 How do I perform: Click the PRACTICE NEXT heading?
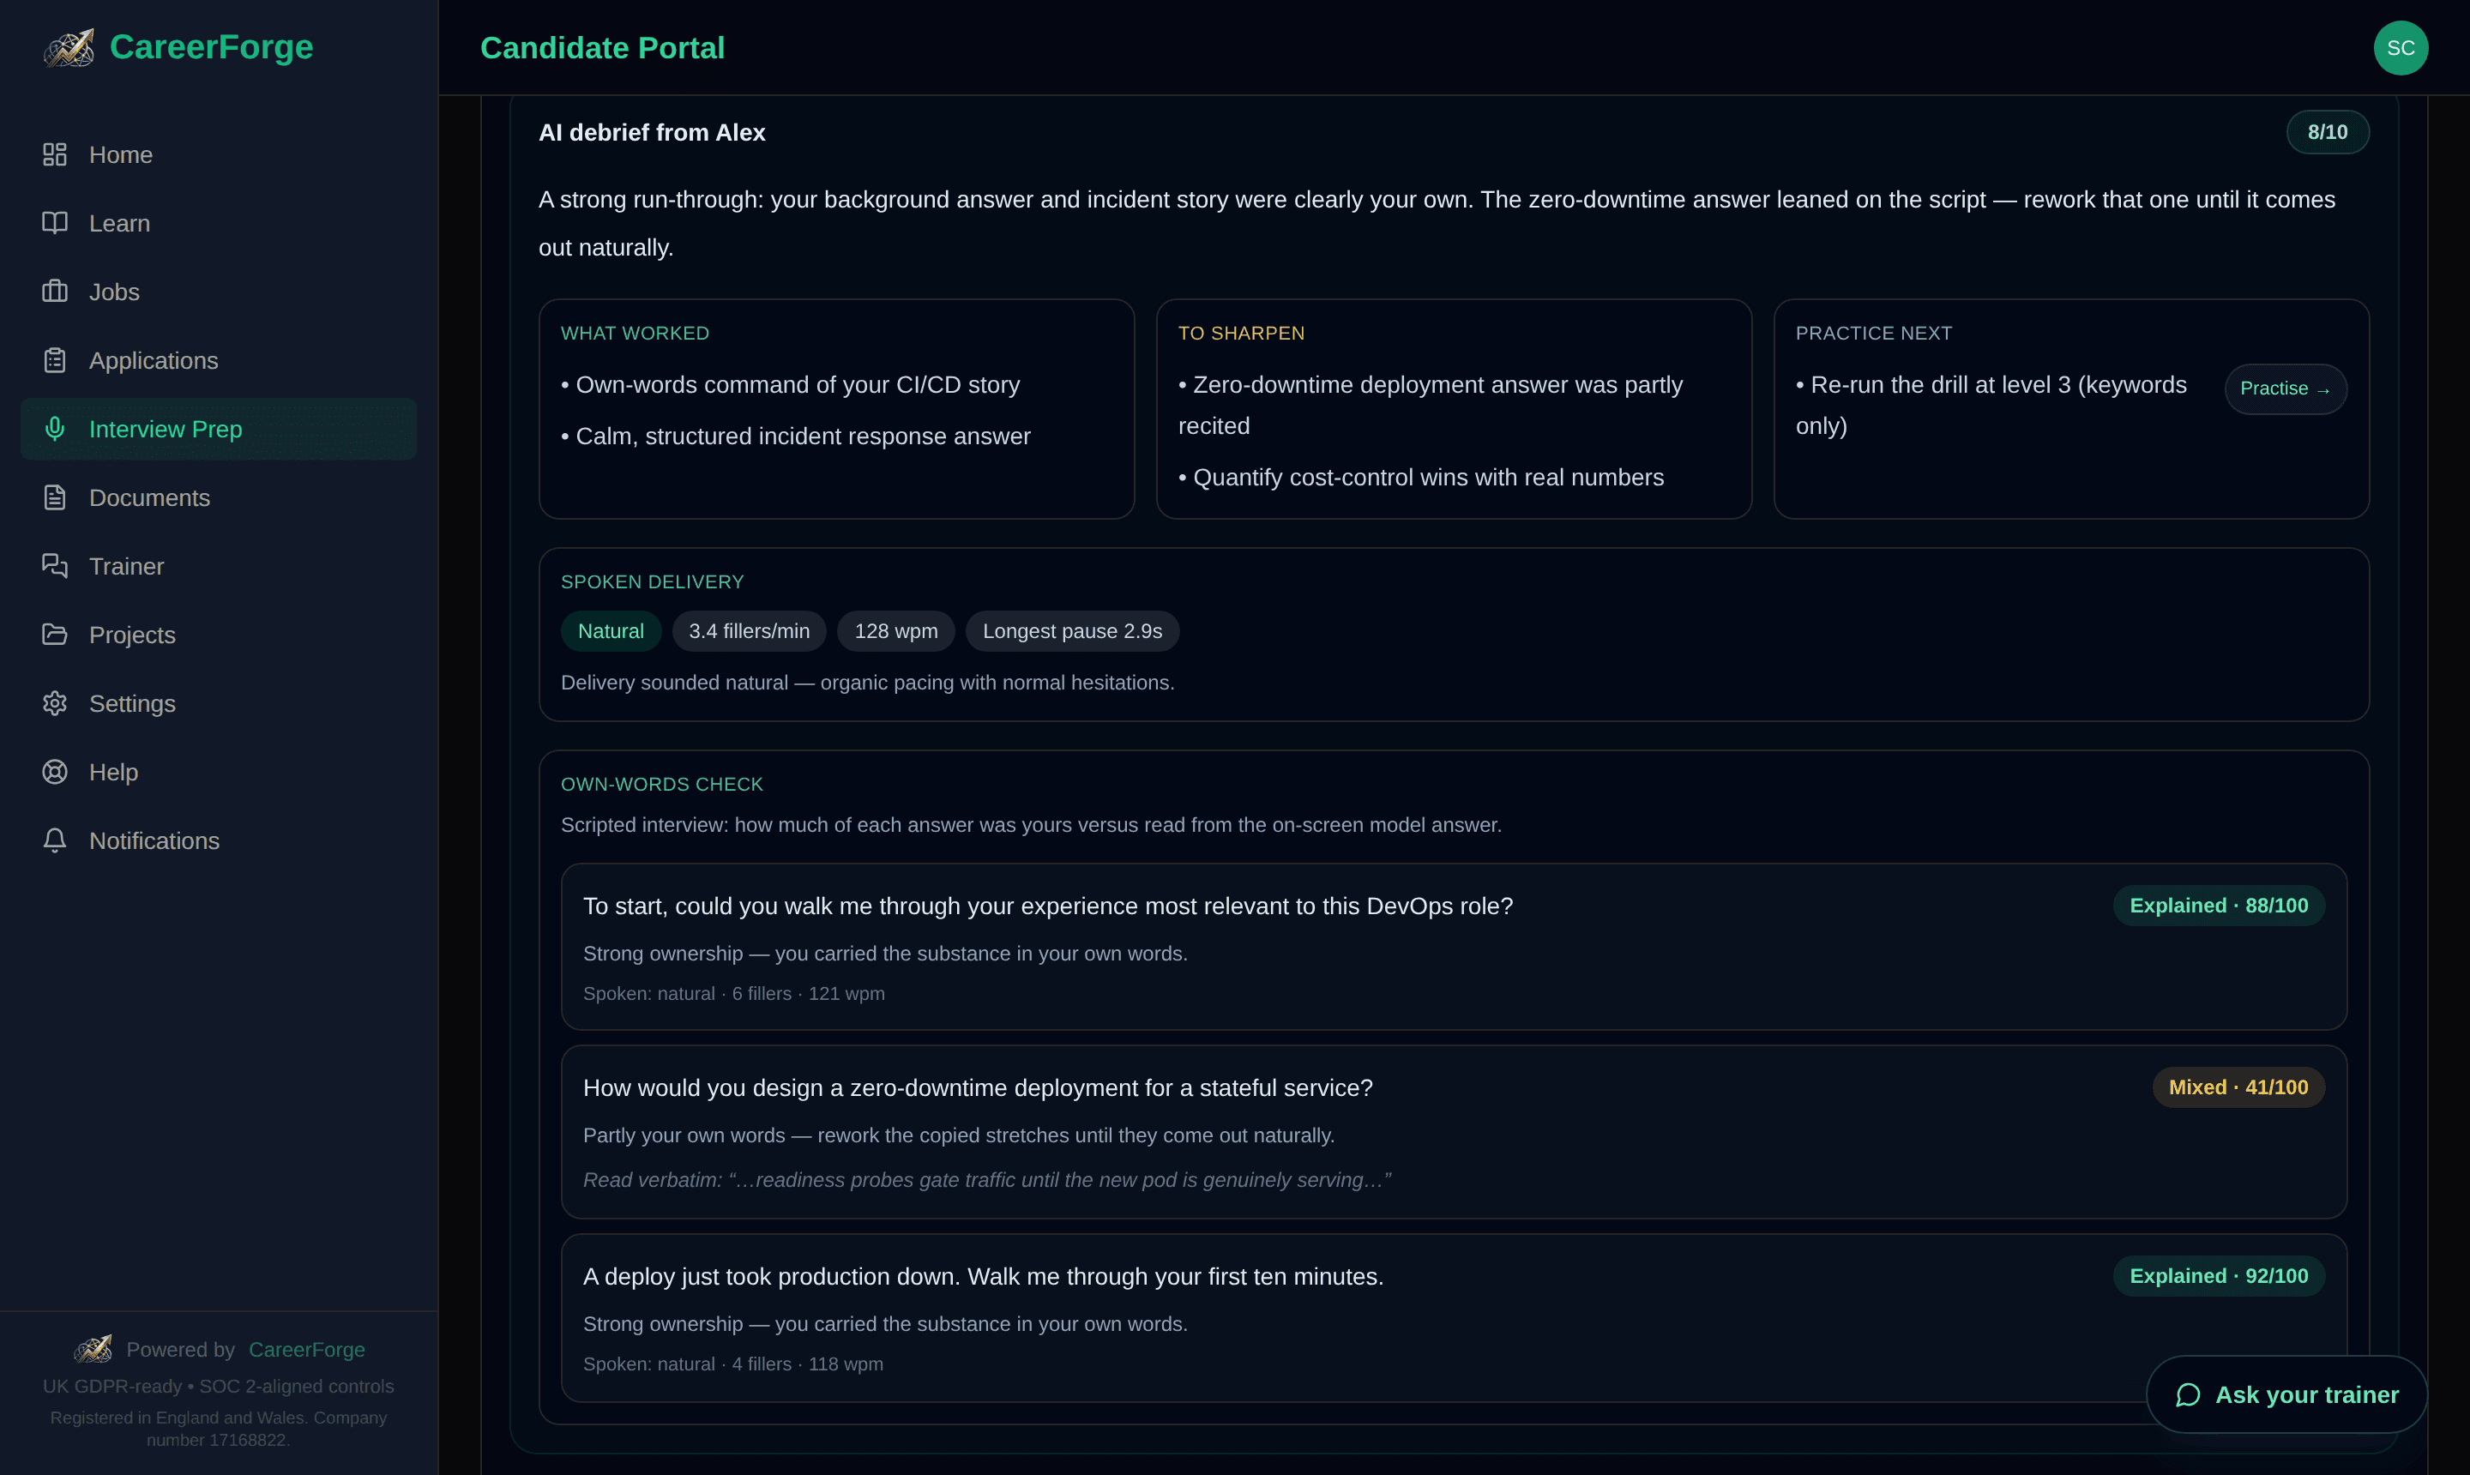point(1874,334)
